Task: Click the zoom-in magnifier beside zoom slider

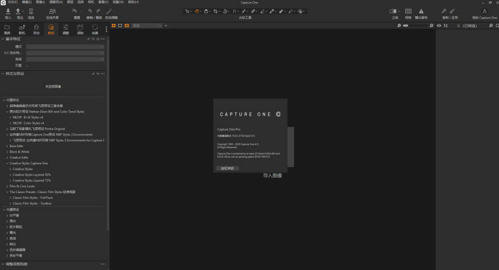Action: point(432,25)
